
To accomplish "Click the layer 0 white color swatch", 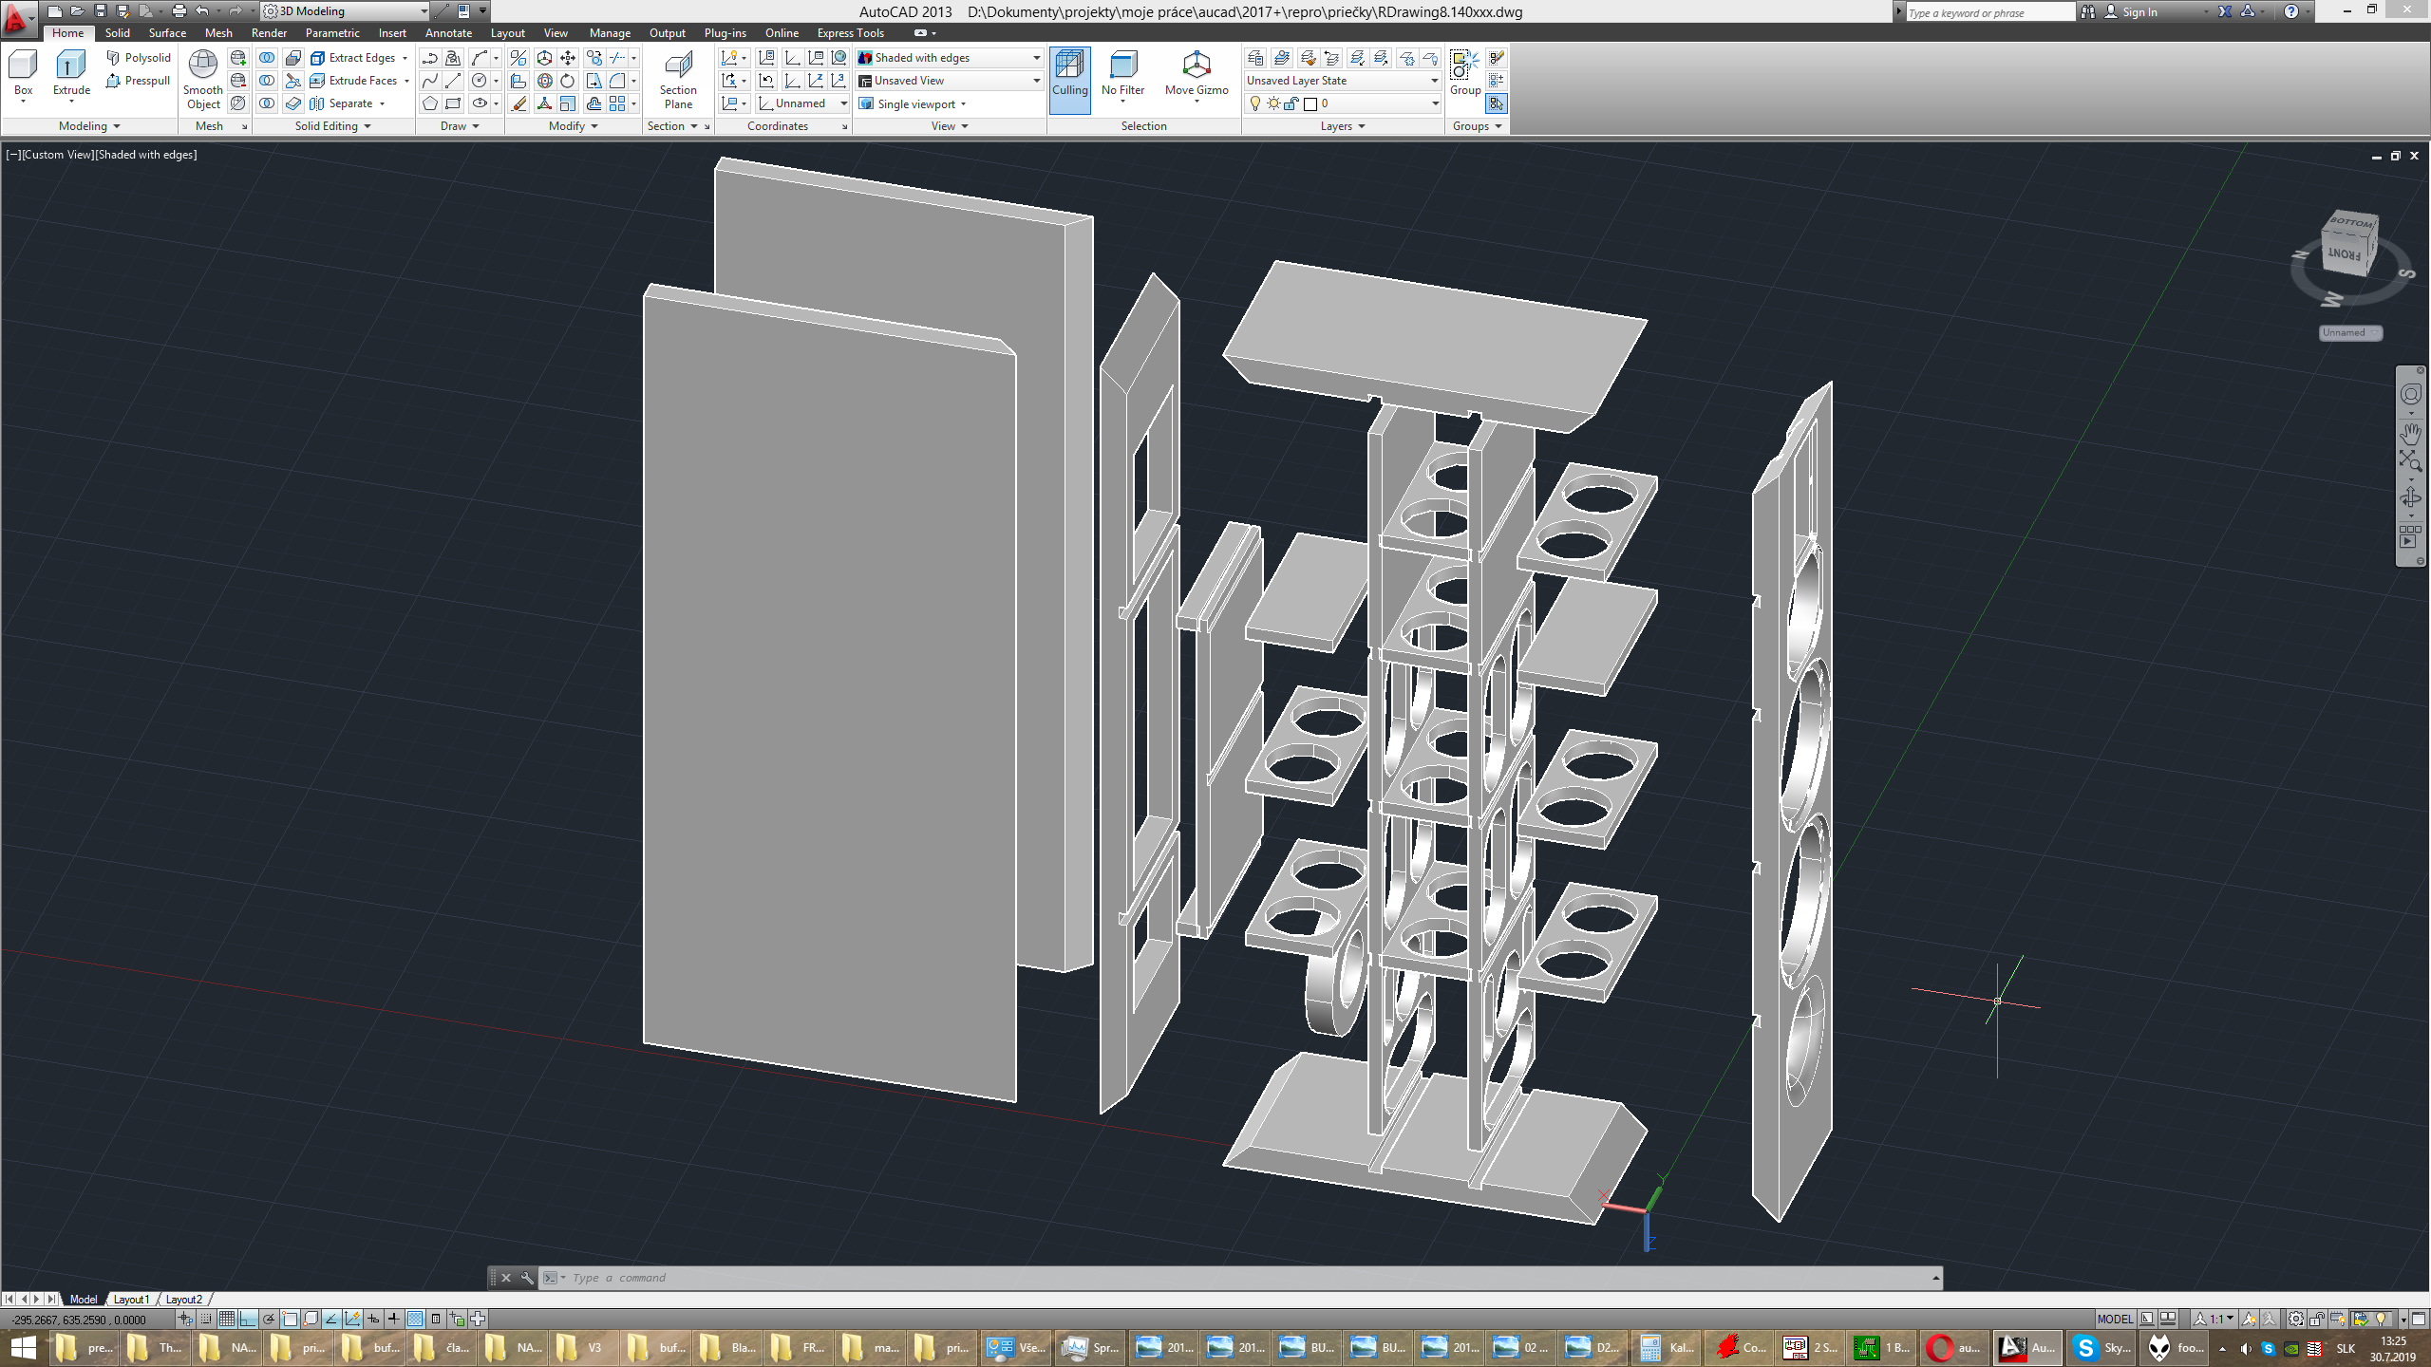I will point(1310,104).
